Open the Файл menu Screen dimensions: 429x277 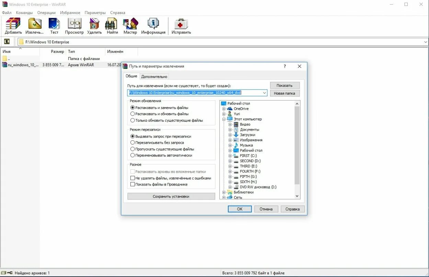point(7,13)
